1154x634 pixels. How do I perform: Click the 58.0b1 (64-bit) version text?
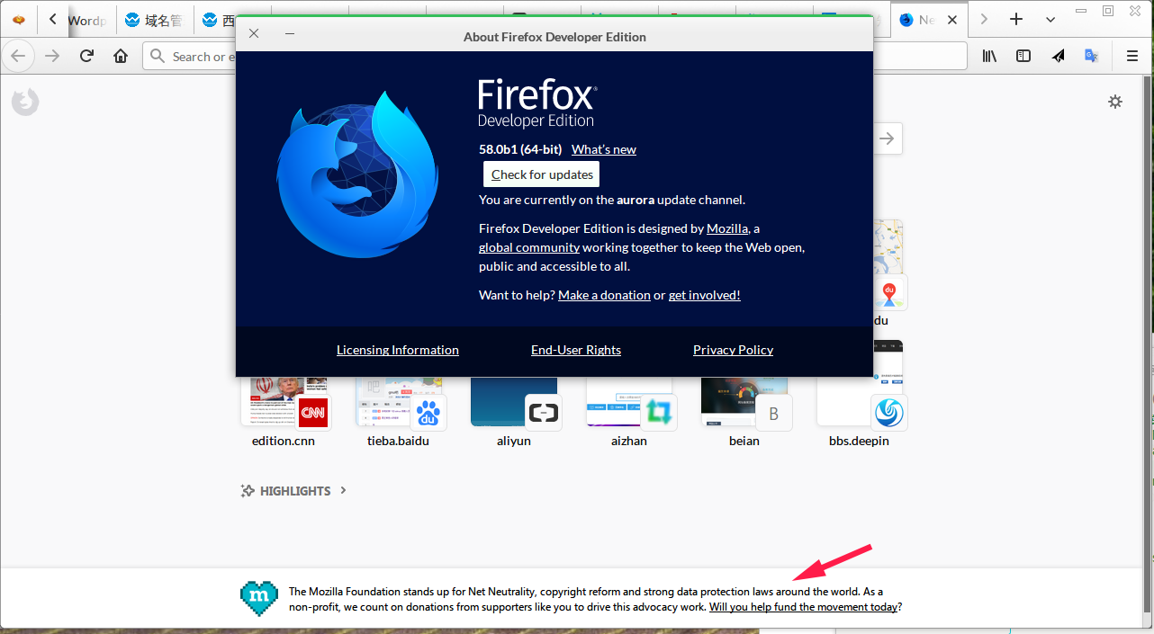coord(520,149)
